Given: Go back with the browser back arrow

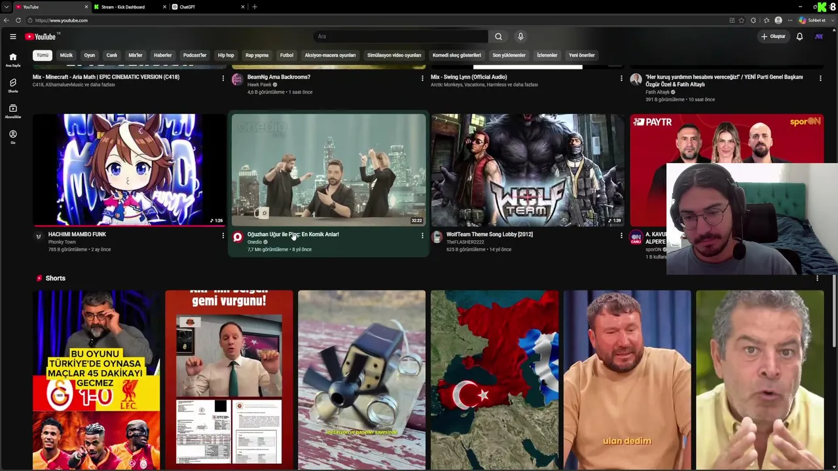Looking at the screenshot, I should tap(7, 20).
